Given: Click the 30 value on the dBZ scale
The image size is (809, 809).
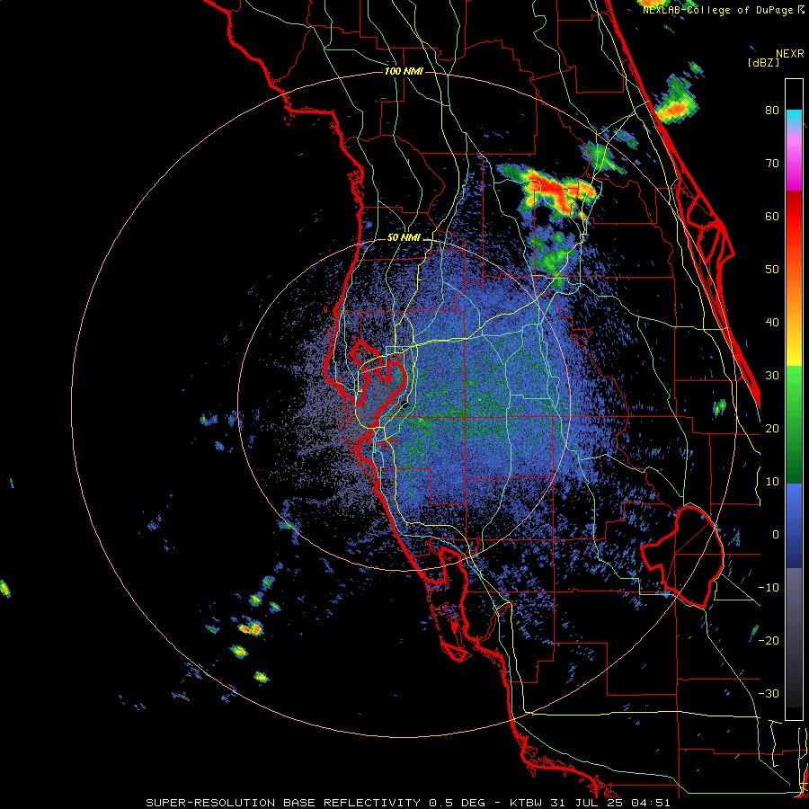Looking at the screenshot, I should click(772, 376).
